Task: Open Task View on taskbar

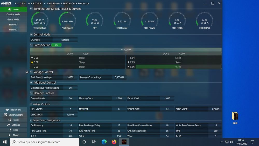Action: coord(94,142)
